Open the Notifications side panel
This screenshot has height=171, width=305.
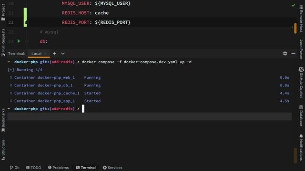[301, 147]
